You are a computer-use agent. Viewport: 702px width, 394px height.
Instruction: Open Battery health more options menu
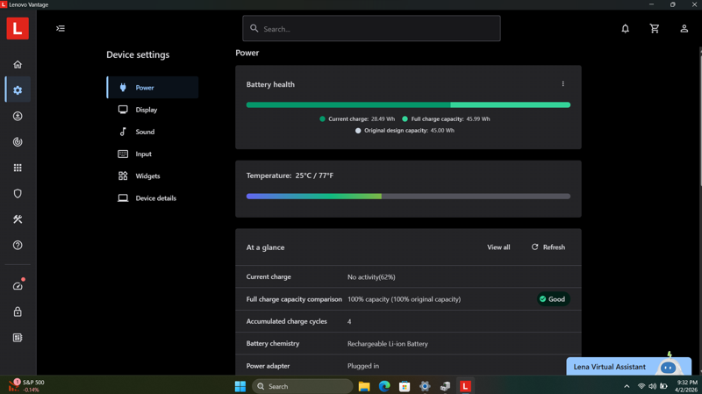click(x=562, y=83)
